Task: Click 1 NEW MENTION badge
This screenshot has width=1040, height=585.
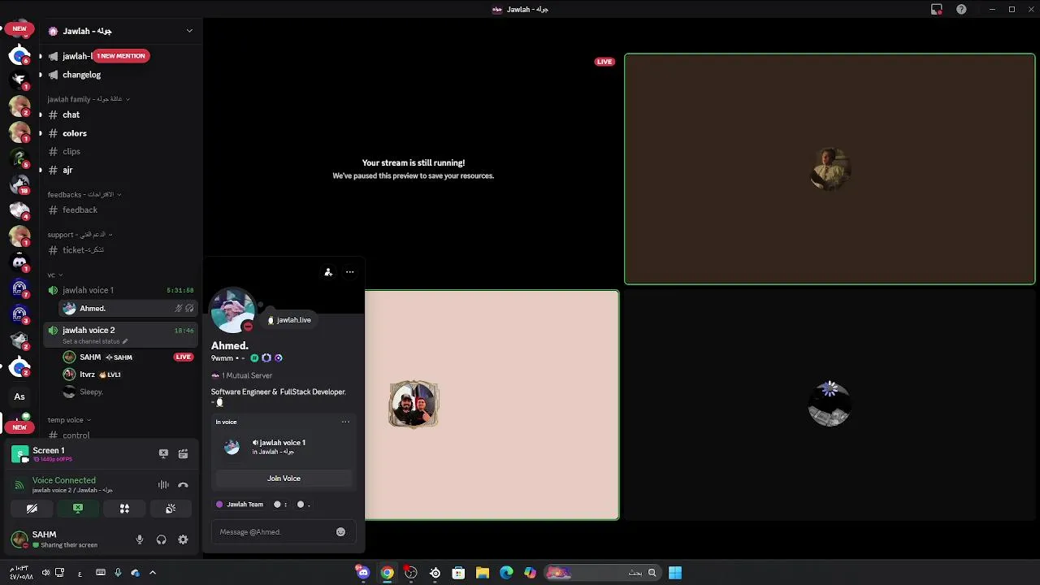Action: (121, 56)
